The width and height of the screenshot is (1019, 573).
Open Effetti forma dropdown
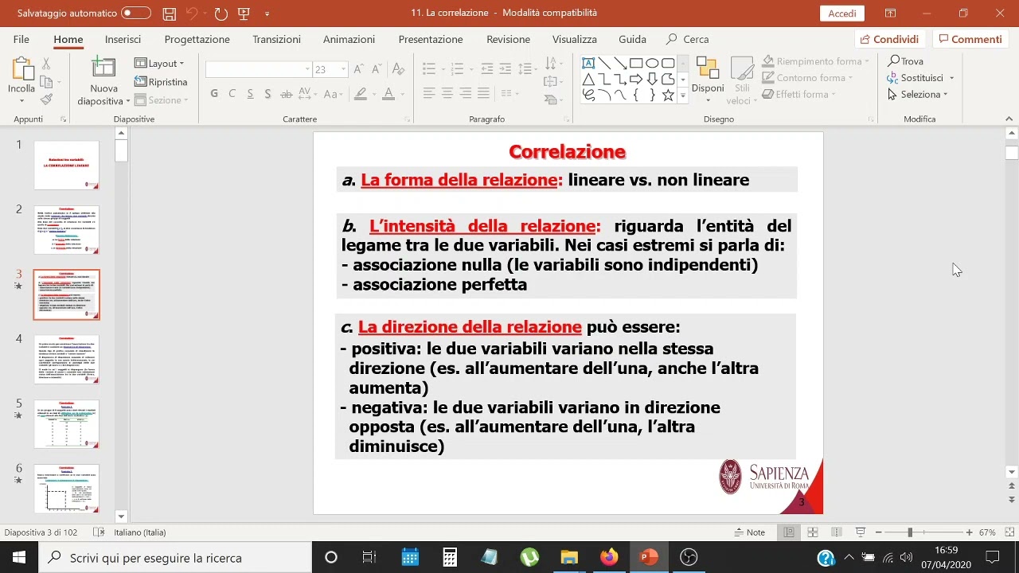[799, 94]
